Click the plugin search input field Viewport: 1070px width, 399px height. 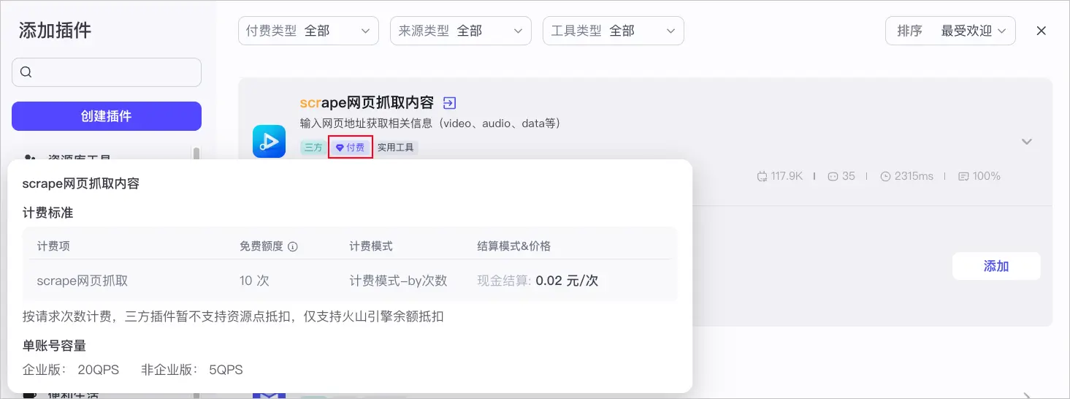click(107, 72)
